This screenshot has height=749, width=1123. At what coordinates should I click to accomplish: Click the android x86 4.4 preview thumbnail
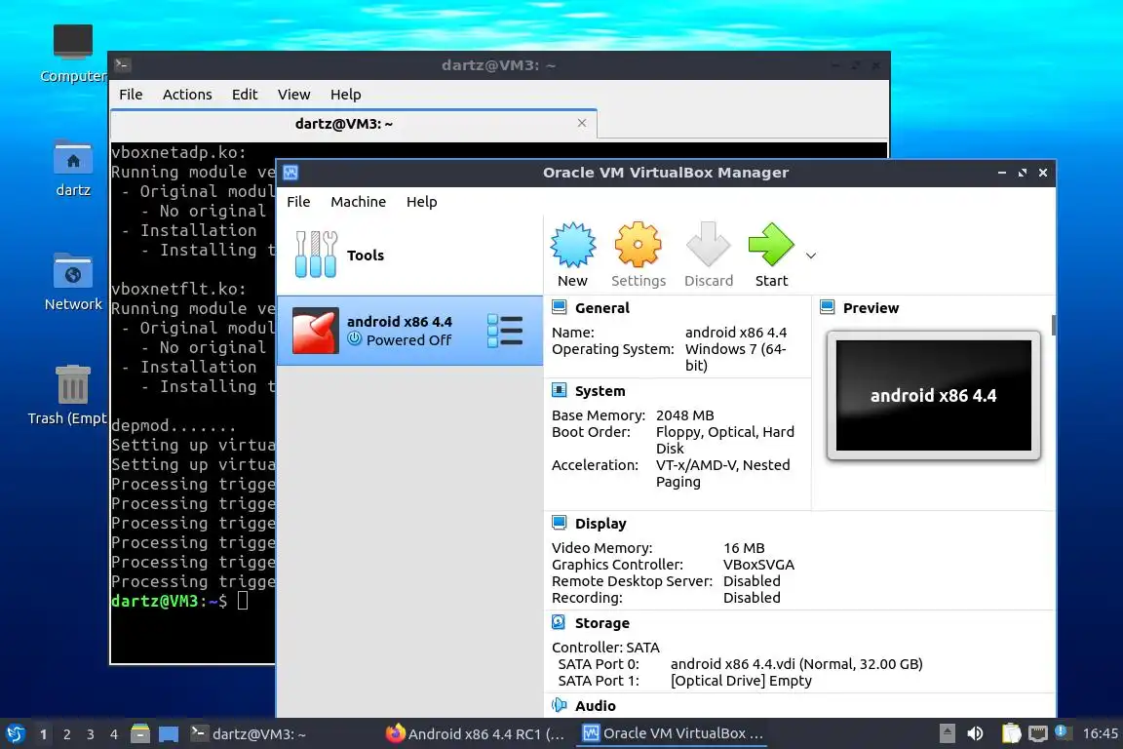pyautogui.click(x=933, y=396)
